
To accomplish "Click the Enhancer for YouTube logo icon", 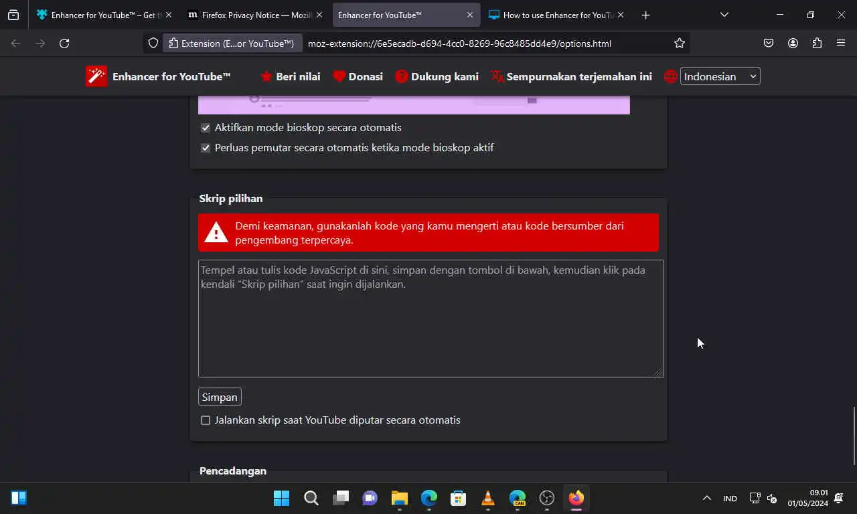I will 96,76.
